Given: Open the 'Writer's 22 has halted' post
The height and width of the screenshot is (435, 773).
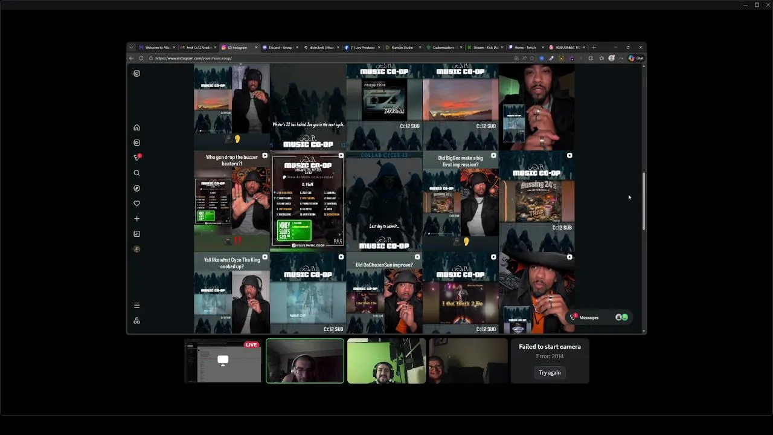Looking at the screenshot, I should coord(308,107).
